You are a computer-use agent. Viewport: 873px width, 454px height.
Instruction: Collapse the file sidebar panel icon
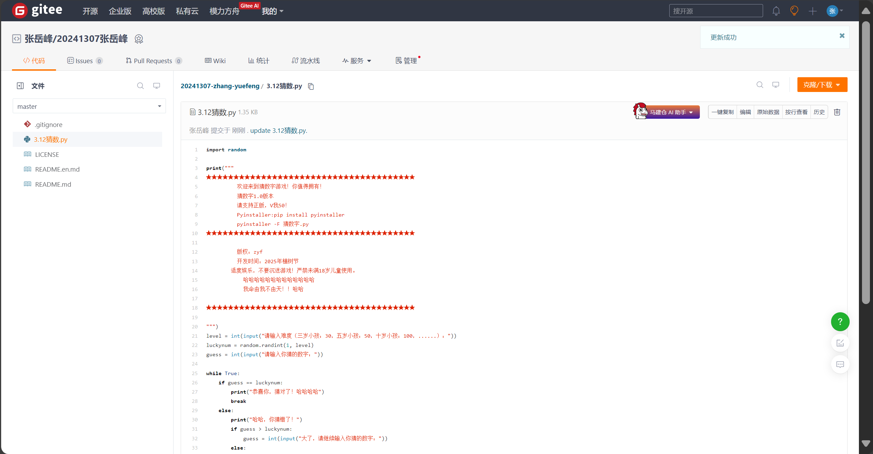coord(20,86)
